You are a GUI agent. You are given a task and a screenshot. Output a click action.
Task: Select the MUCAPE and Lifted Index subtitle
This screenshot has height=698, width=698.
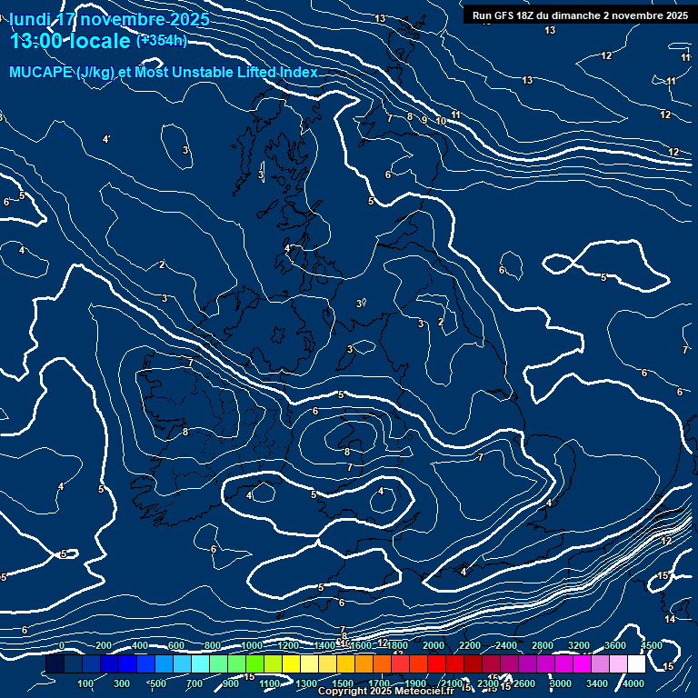164,72
